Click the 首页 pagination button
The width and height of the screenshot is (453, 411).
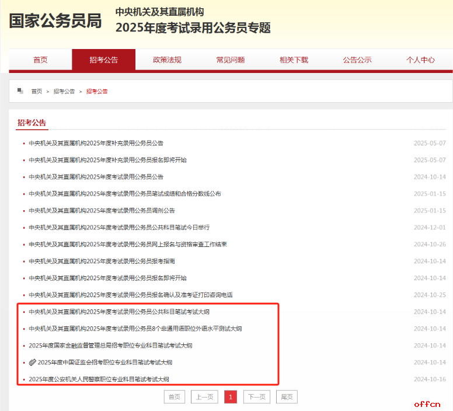(x=175, y=397)
